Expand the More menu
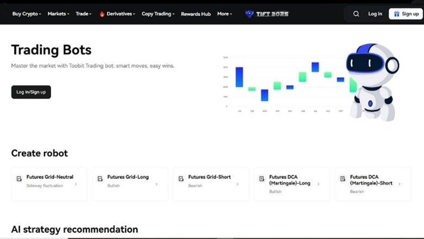The width and height of the screenshot is (424, 239). tap(225, 14)
